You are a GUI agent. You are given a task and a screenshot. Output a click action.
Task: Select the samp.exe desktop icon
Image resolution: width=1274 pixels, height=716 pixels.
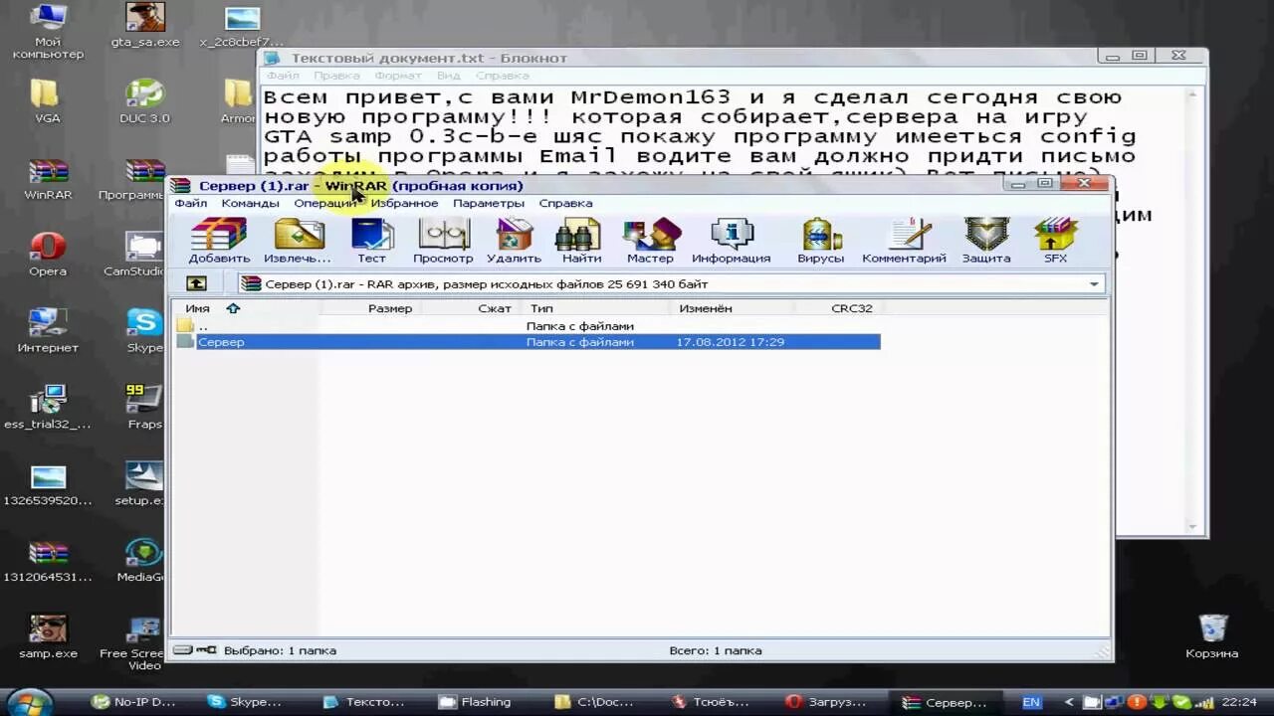tap(48, 636)
